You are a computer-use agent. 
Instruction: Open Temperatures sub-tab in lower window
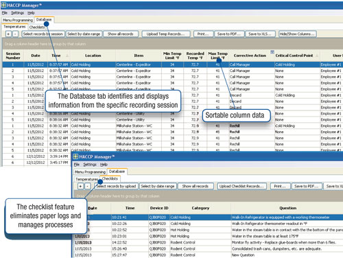[87, 179]
